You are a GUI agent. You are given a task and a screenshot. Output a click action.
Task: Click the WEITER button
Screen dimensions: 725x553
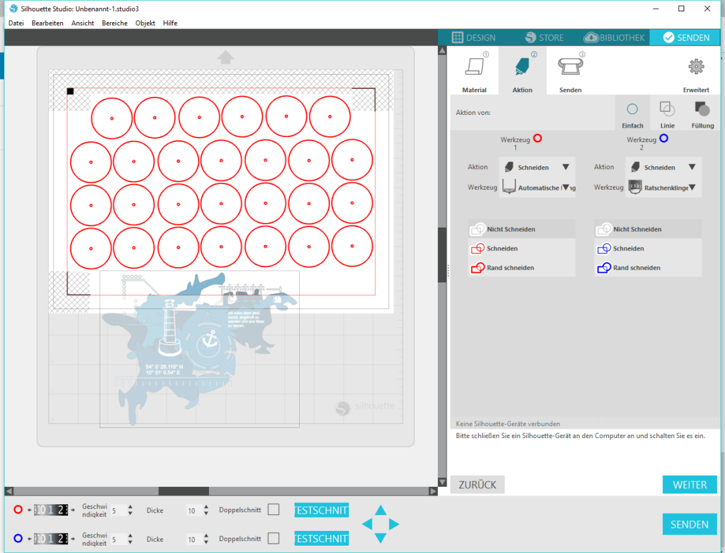[x=689, y=485]
